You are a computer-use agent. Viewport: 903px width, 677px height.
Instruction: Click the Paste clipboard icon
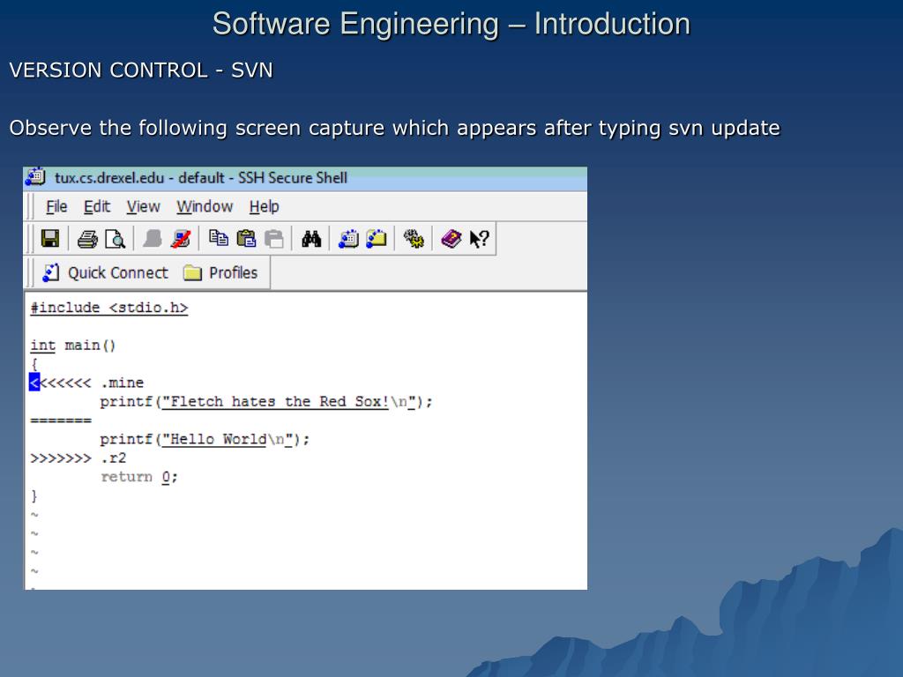coord(246,238)
